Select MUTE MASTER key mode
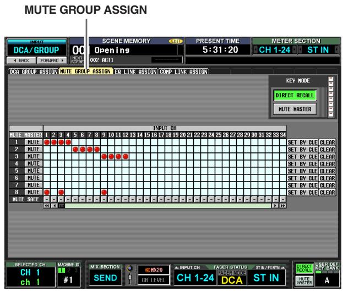The width and height of the screenshot is (343, 291). point(295,109)
